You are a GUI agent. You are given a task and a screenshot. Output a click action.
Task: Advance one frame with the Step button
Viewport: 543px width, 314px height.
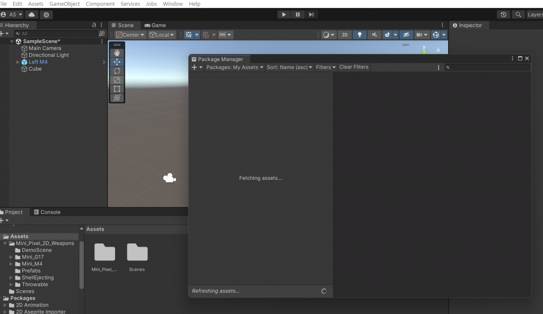pos(311,14)
